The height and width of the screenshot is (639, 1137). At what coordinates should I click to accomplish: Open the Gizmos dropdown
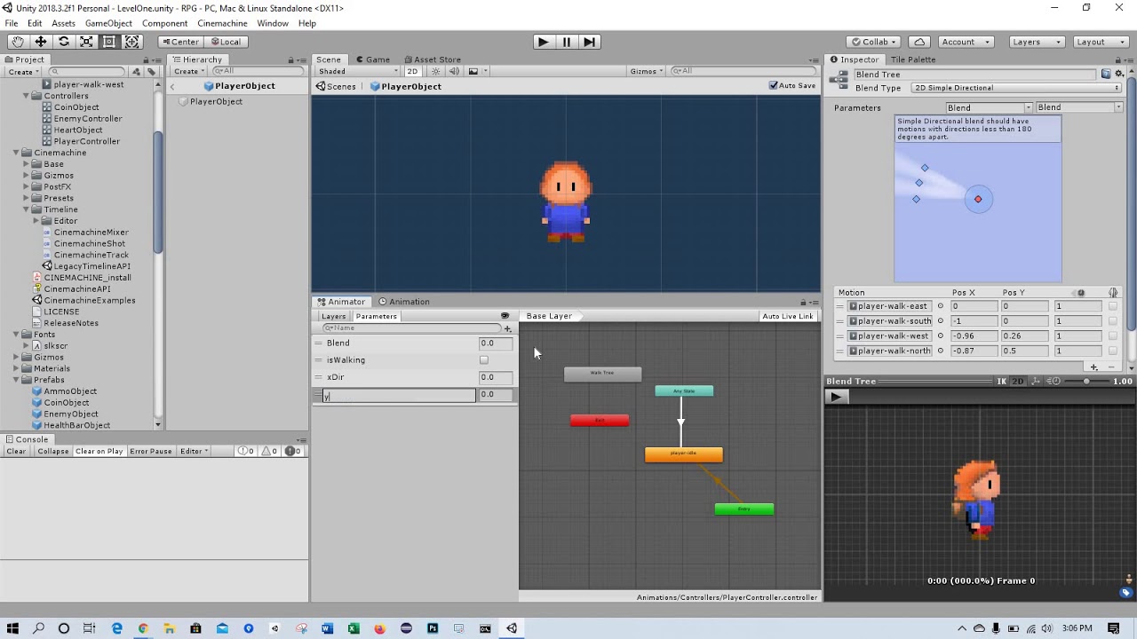pos(646,71)
